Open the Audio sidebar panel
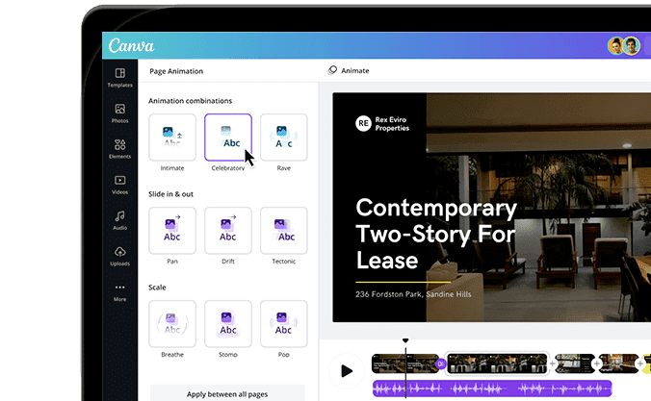The width and height of the screenshot is (651, 401). (x=120, y=220)
